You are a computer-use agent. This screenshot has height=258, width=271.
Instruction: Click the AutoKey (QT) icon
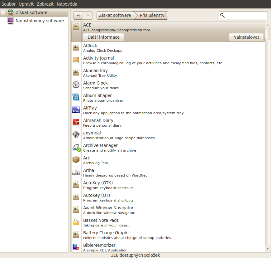[76, 197]
